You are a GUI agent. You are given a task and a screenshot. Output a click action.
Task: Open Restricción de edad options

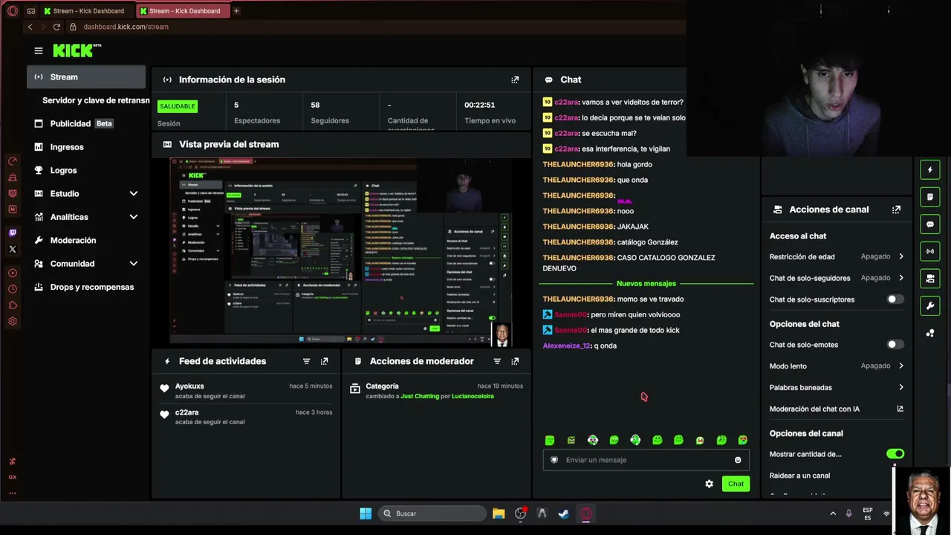point(837,256)
